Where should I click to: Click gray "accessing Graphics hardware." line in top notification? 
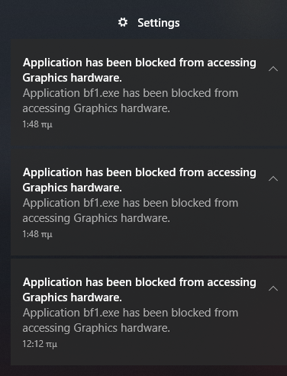[96, 108]
